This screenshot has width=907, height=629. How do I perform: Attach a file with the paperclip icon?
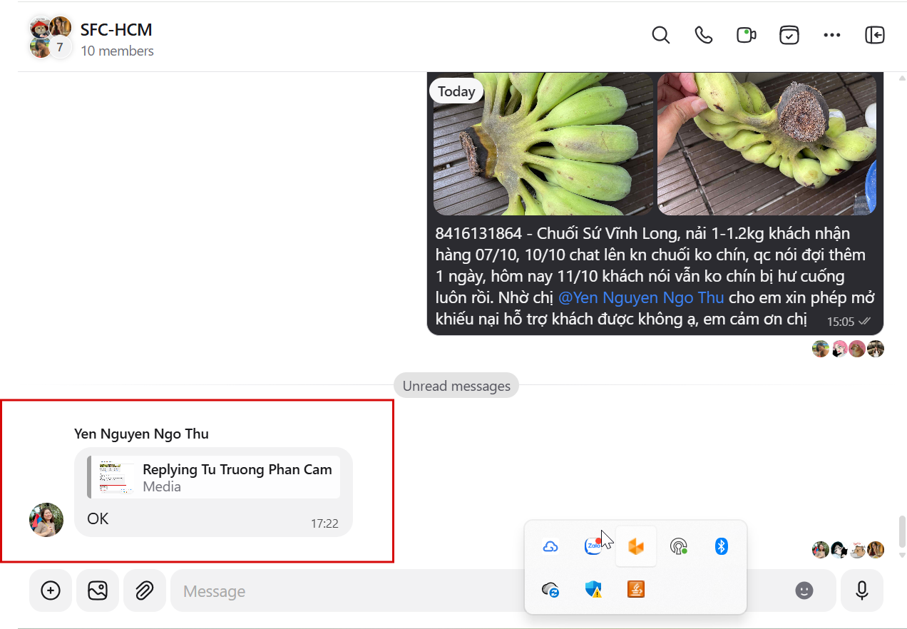point(145,590)
